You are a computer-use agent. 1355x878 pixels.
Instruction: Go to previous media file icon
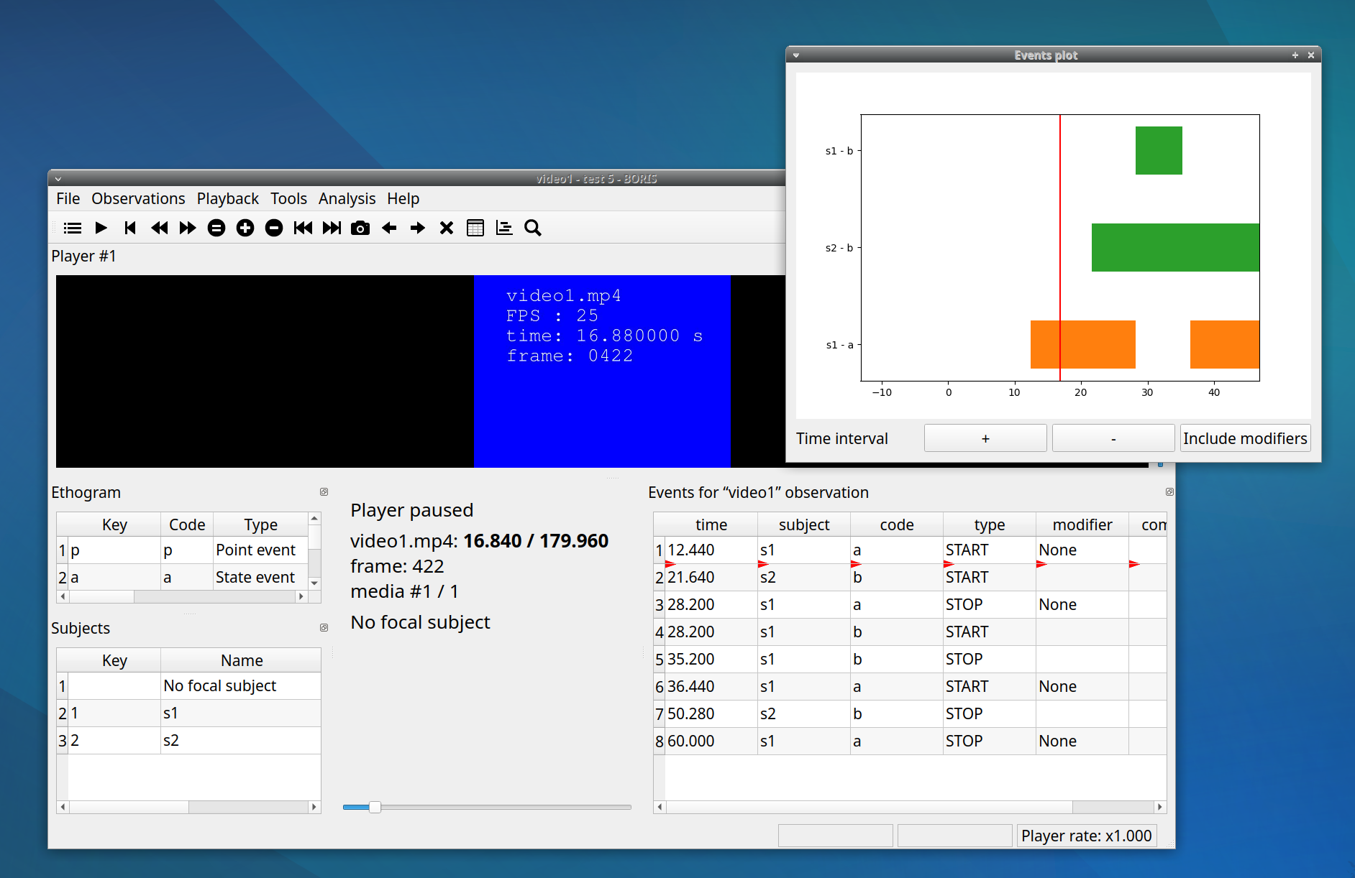[303, 228]
